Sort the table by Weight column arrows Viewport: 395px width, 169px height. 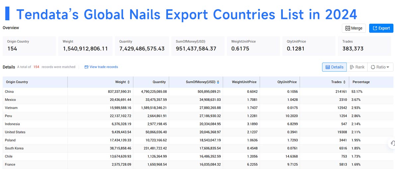click(128, 82)
